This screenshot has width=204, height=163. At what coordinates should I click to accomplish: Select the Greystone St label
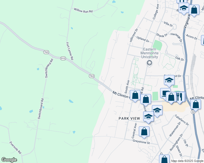click(141, 142)
